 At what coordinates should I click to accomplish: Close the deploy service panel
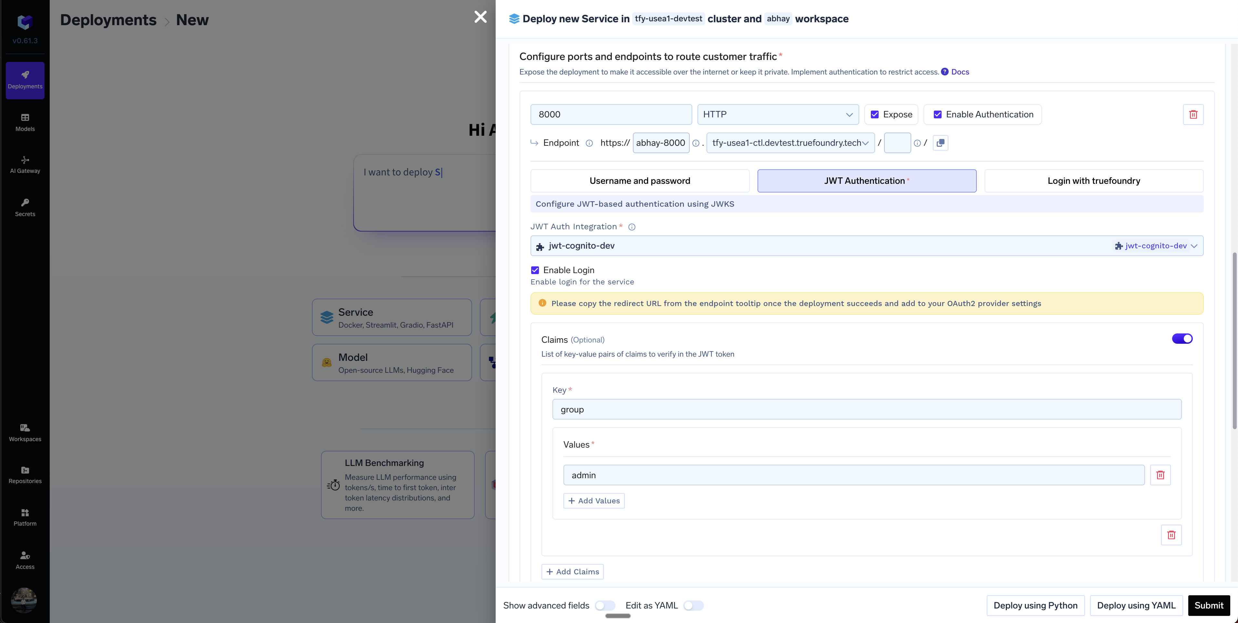480,17
